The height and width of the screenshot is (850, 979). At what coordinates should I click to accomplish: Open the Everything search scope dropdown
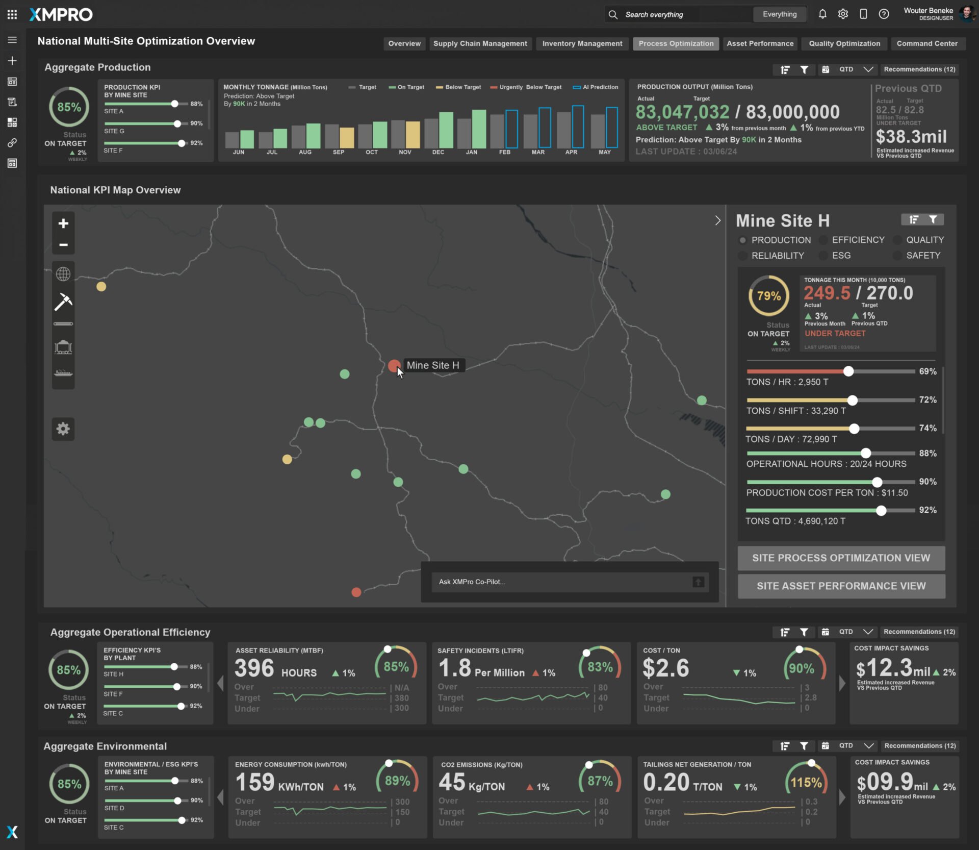click(x=779, y=14)
